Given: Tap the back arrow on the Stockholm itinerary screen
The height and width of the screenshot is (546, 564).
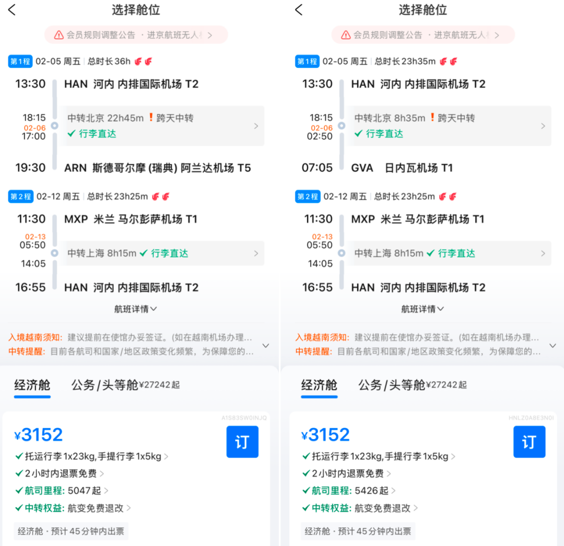Looking at the screenshot, I should pyautogui.click(x=12, y=10).
